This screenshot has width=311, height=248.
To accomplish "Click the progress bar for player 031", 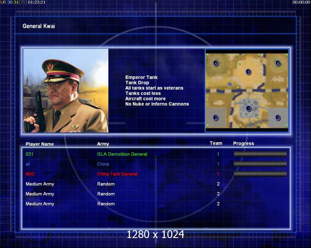I will [x=260, y=154].
